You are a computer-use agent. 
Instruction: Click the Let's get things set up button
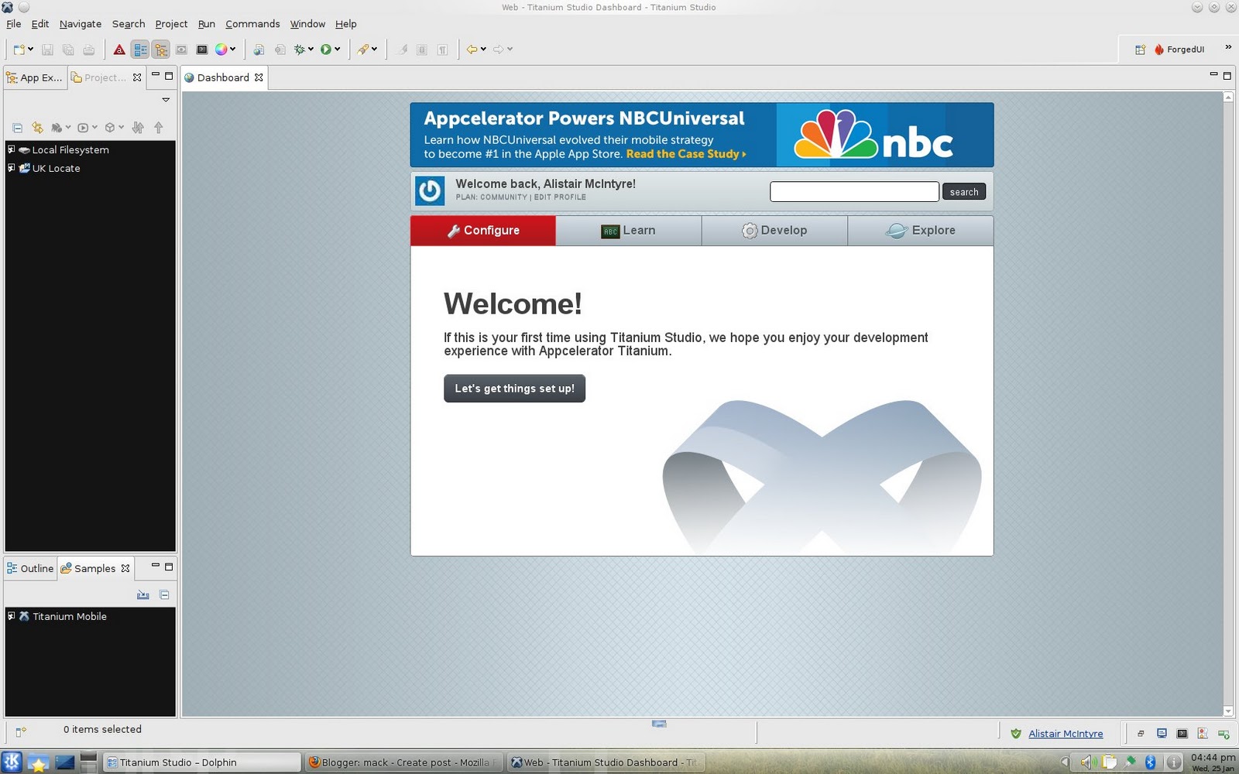click(514, 388)
